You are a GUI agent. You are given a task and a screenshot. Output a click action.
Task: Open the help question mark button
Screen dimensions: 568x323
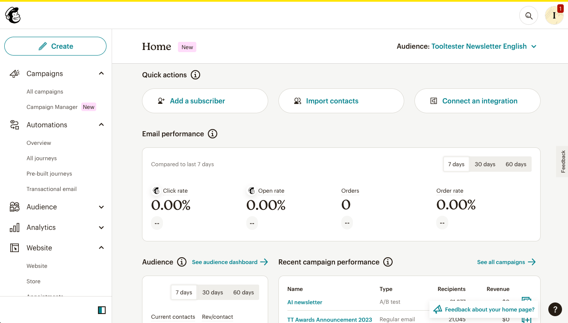point(555,309)
